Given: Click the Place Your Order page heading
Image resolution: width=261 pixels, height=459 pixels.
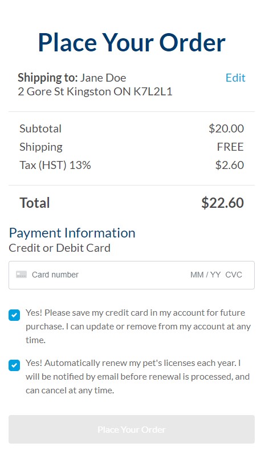Looking at the screenshot, I should pyautogui.click(x=132, y=42).
